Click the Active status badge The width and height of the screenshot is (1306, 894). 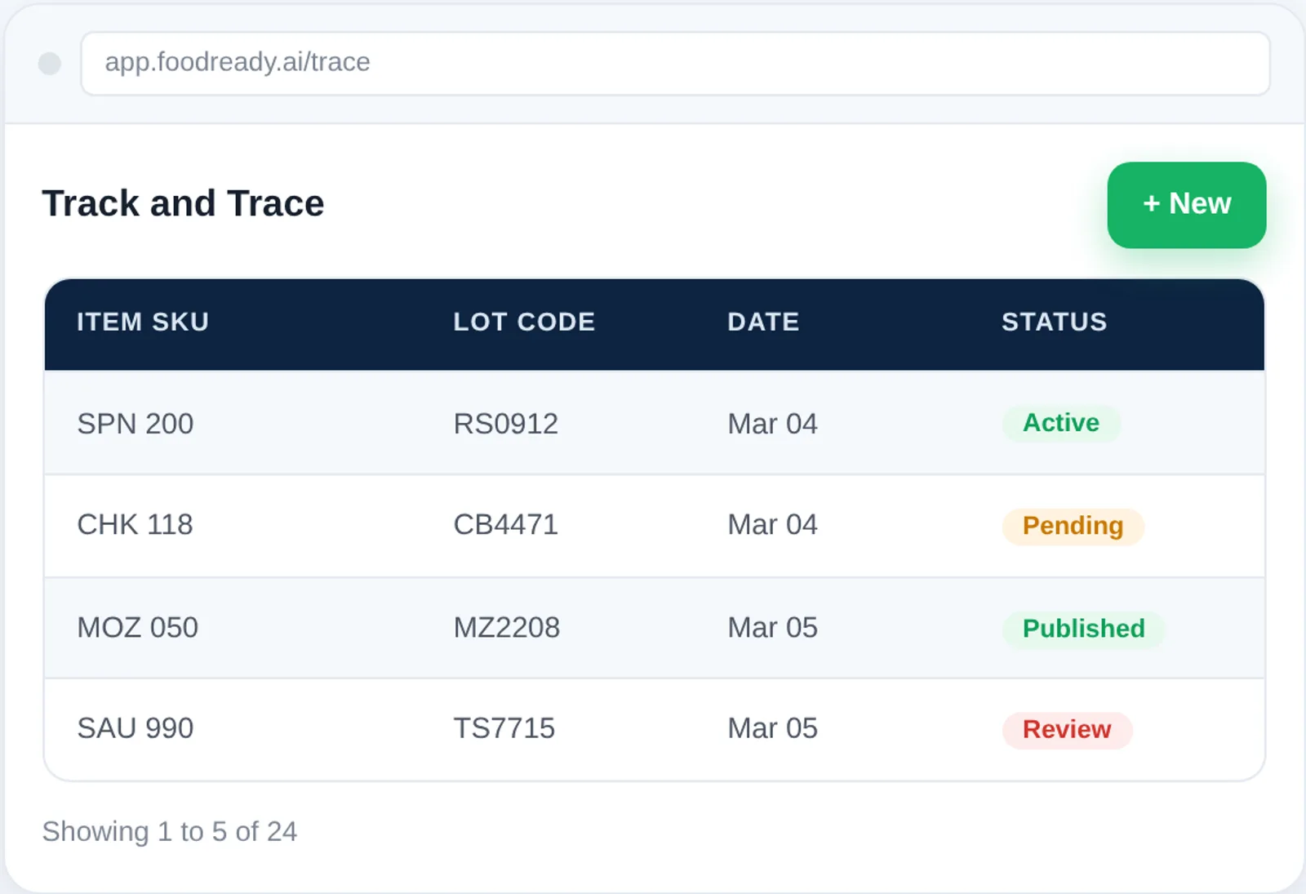pos(1061,423)
